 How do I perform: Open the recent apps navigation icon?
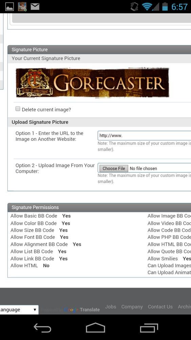(149, 328)
